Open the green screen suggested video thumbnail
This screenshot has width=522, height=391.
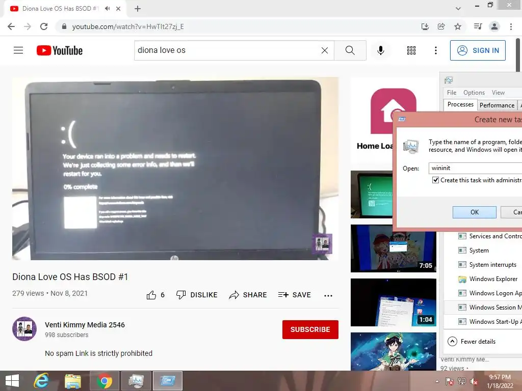point(372,194)
